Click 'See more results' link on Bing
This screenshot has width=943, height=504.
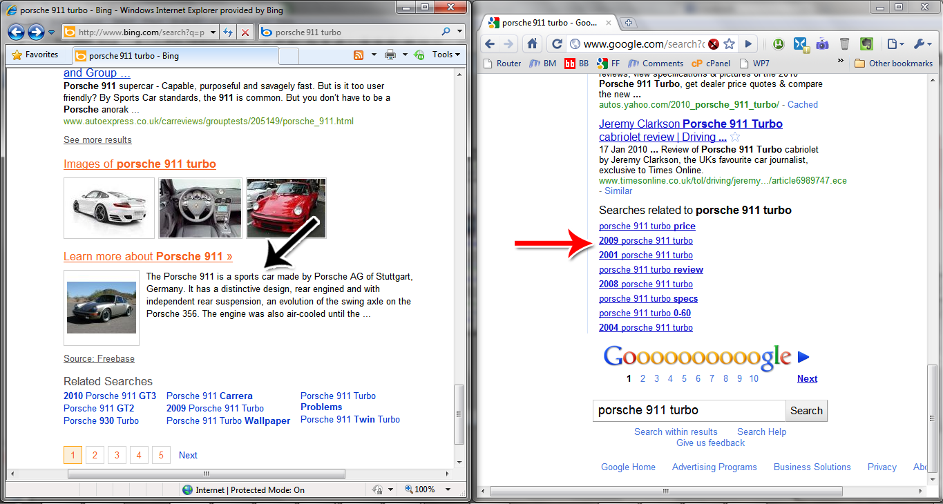tap(97, 140)
